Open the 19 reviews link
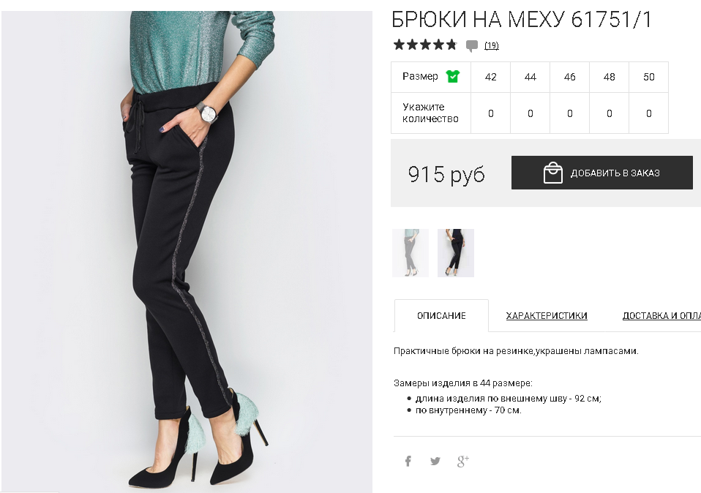The image size is (701, 493). pyautogui.click(x=491, y=45)
